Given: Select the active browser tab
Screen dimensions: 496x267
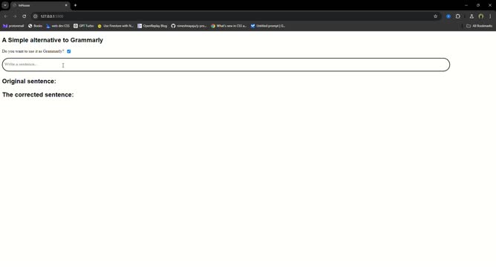Looking at the screenshot, I should [40, 5].
